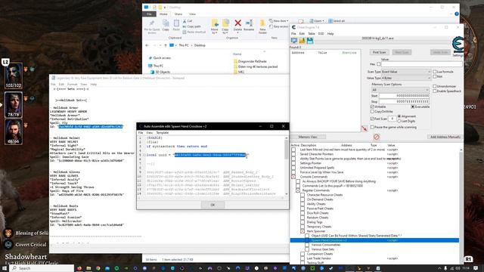The height and width of the screenshot is (272, 484).
Task: Click Pin to Quick access in Explorer
Action: pos(151,27)
